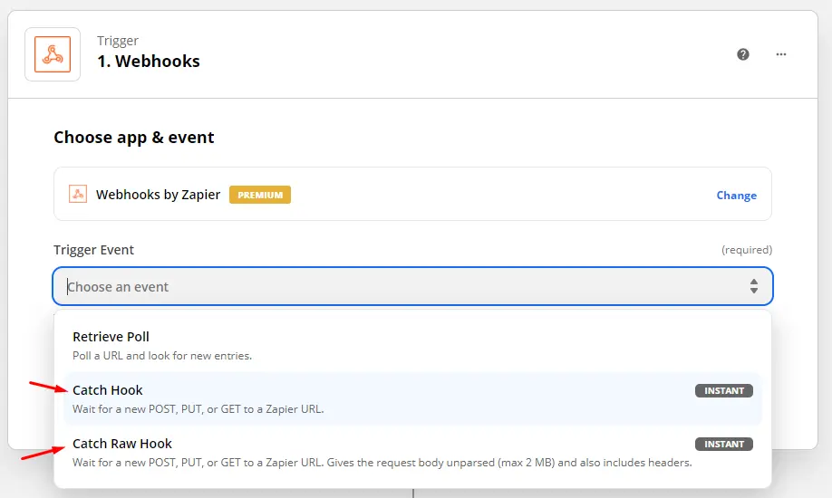Click the 1. Webhooks step title

click(x=149, y=61)
